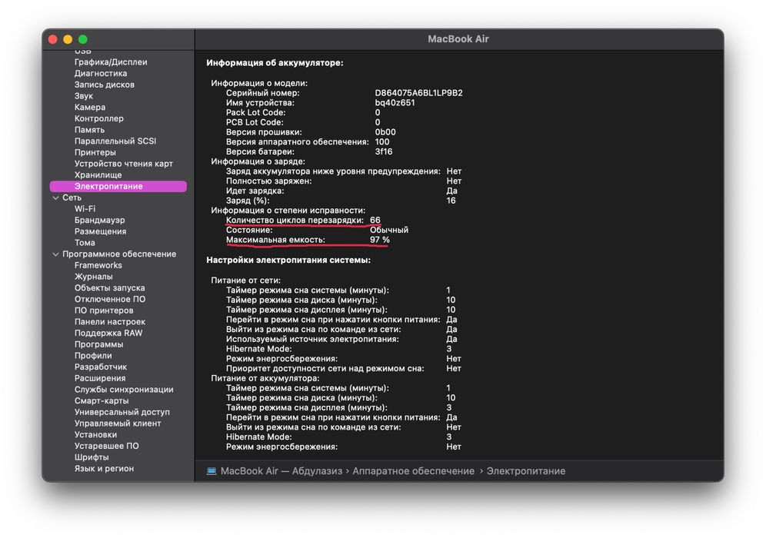Screen dimensions: 766x538
Task: Click the MacBook Air window title
Action: pos(458,39)
